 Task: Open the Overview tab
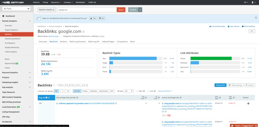coord(43,42)
